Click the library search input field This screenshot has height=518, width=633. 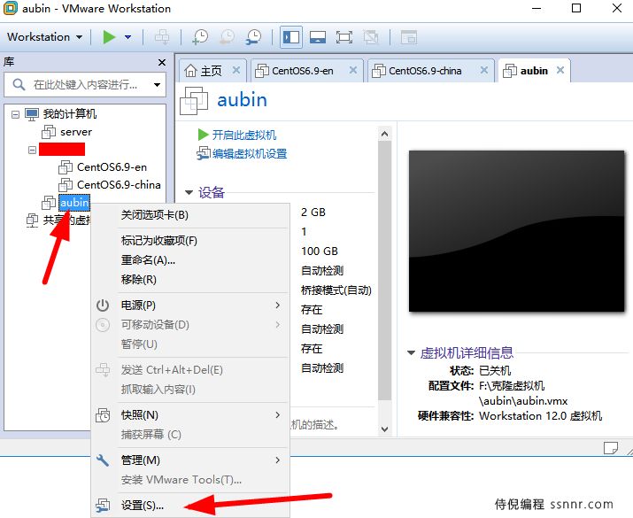(85, 85)
